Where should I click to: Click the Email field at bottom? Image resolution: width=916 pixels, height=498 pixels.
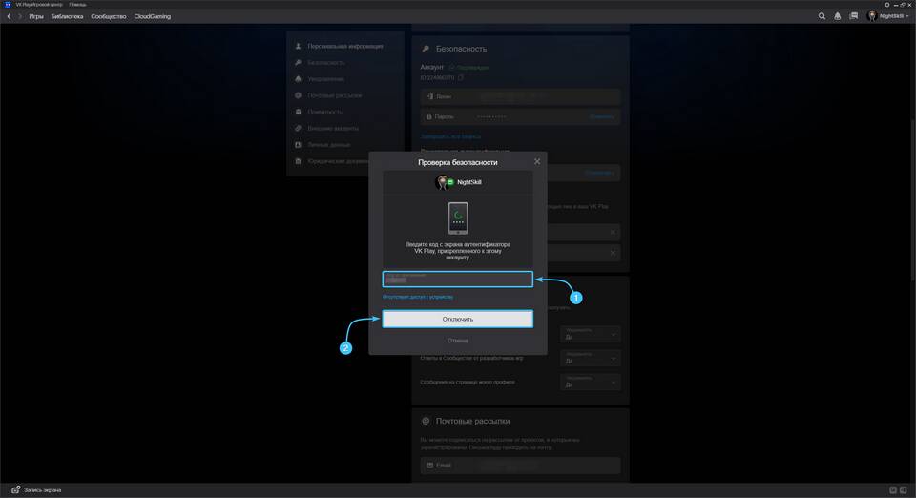(x=521, y=466)
